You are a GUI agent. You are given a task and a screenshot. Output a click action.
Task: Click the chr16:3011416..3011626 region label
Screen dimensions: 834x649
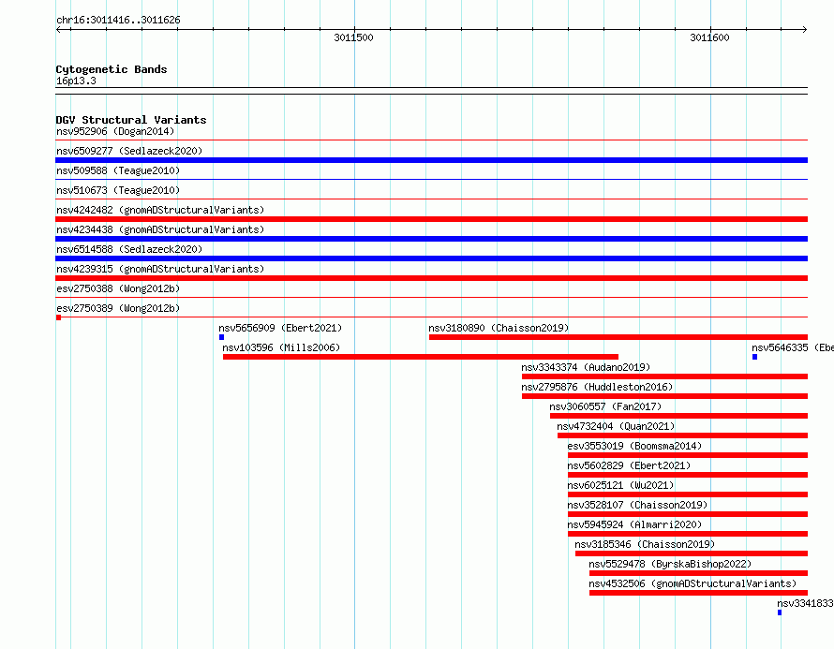[118, 21]
